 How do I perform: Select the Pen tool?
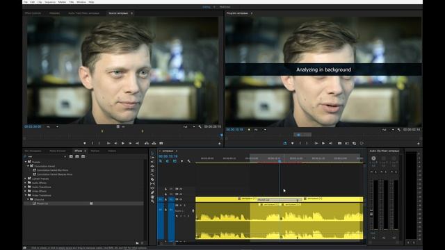coord(152,192)
